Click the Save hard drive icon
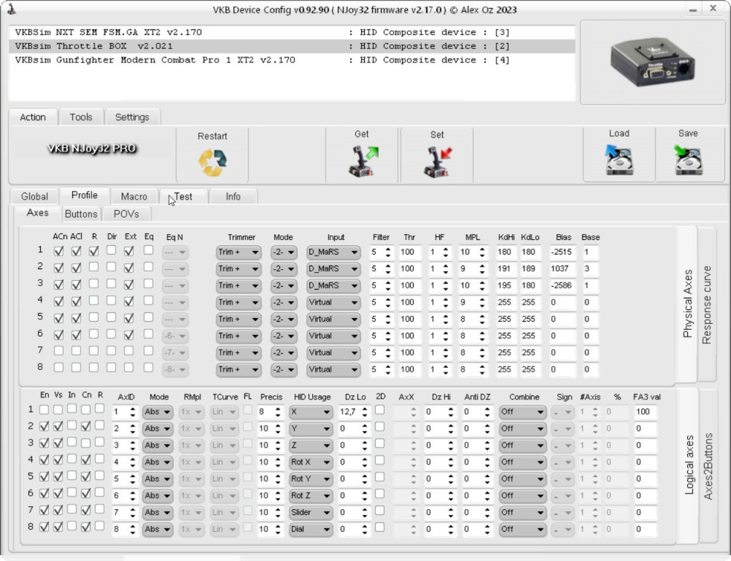 click(x=688, y=159)
